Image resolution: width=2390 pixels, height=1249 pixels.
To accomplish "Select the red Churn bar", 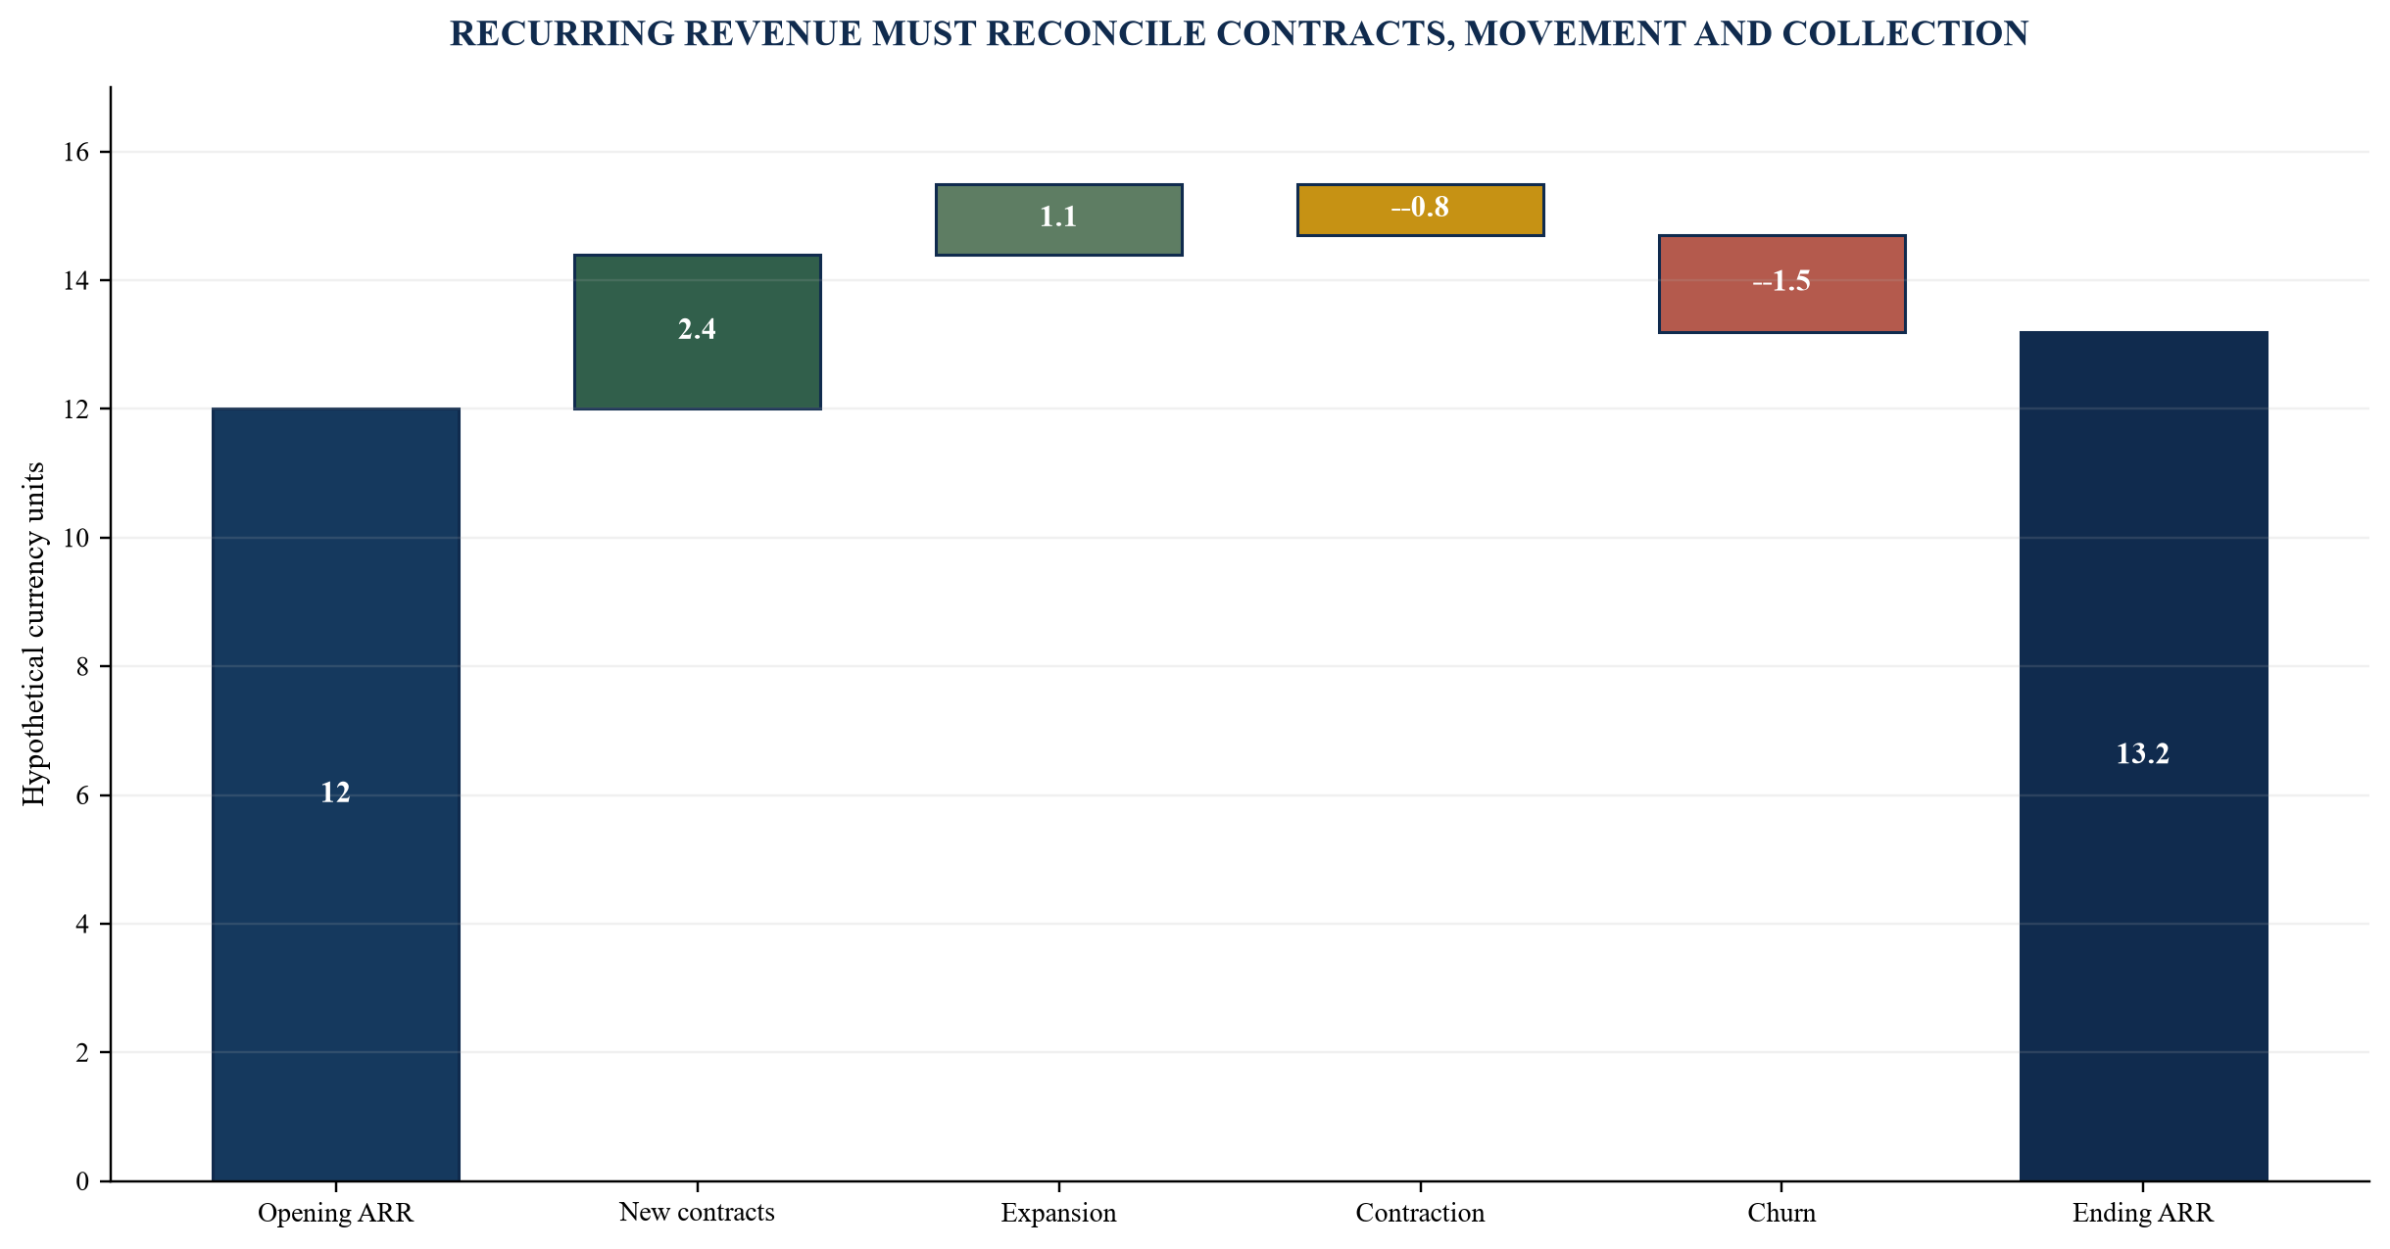I will click(x=1782, y=284).
